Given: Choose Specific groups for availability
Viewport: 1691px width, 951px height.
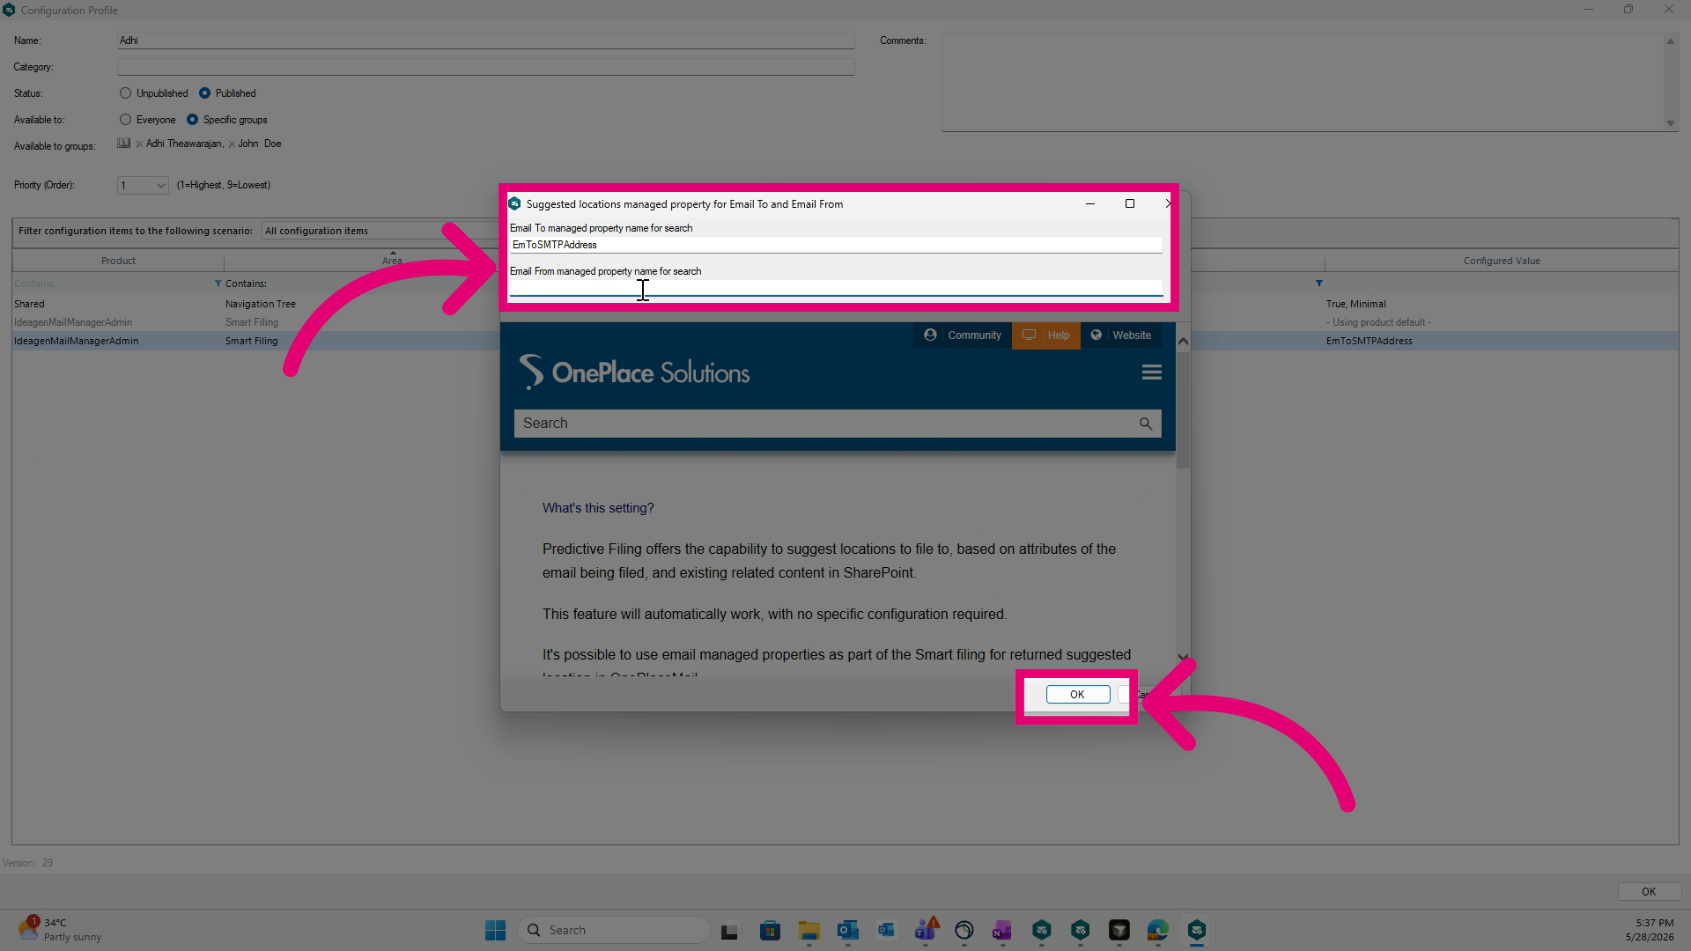Looking at the screenshot, I should click(x=192, y=120).
